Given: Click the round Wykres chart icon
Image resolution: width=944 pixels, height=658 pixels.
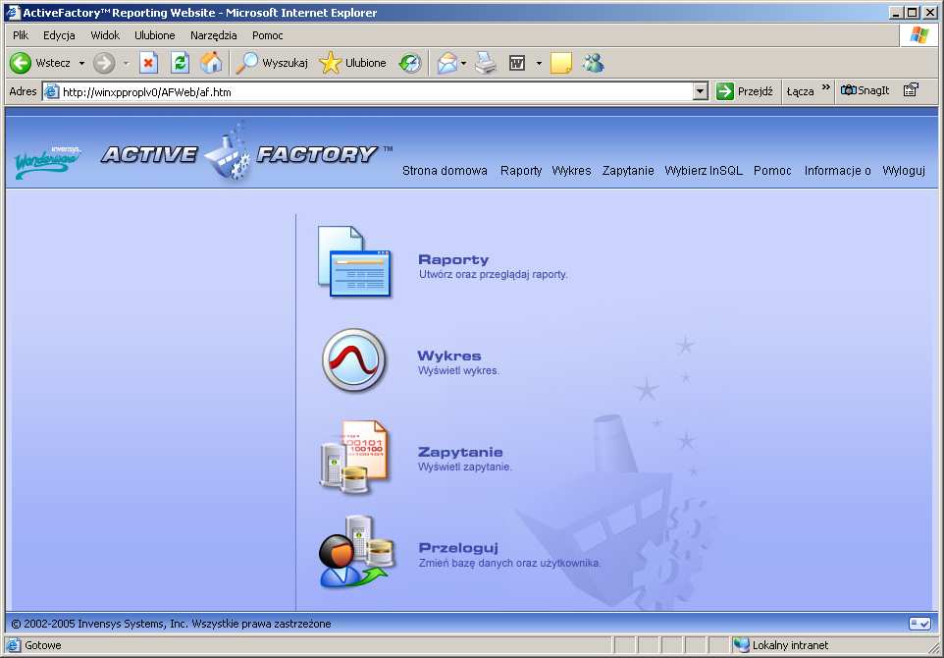Looking at the screenshot, I should pos(353,359).
